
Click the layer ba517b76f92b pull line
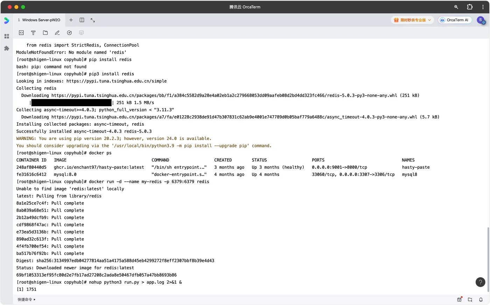pos(50,253)
